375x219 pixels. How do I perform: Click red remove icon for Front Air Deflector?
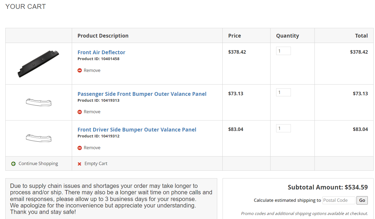point(80,70)
